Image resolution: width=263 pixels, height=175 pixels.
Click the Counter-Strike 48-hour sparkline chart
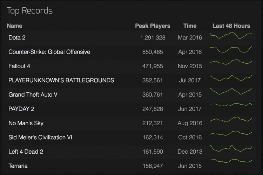point(231,50)
